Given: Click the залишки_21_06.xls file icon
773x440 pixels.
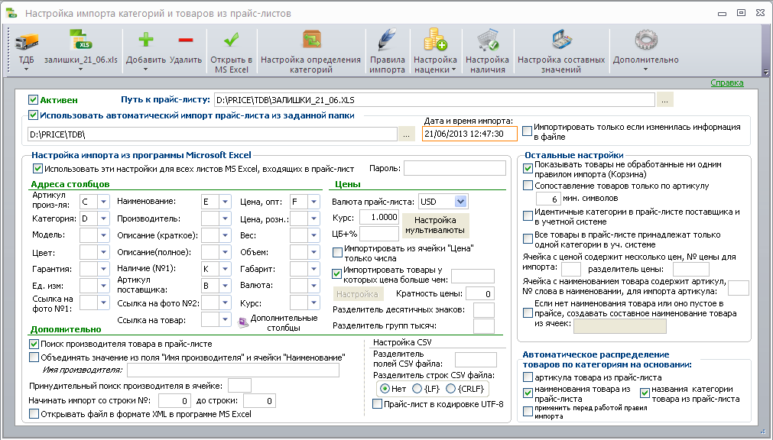Looking at the screenshot, I should (x=81, y=40).
